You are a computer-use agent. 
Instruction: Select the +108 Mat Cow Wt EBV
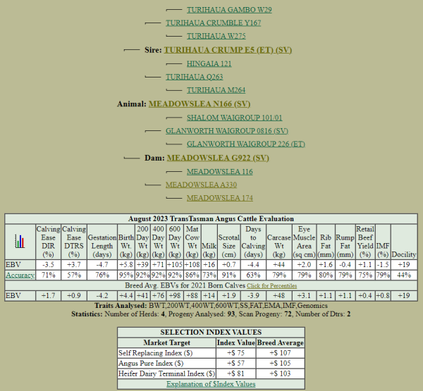(192, 264)
